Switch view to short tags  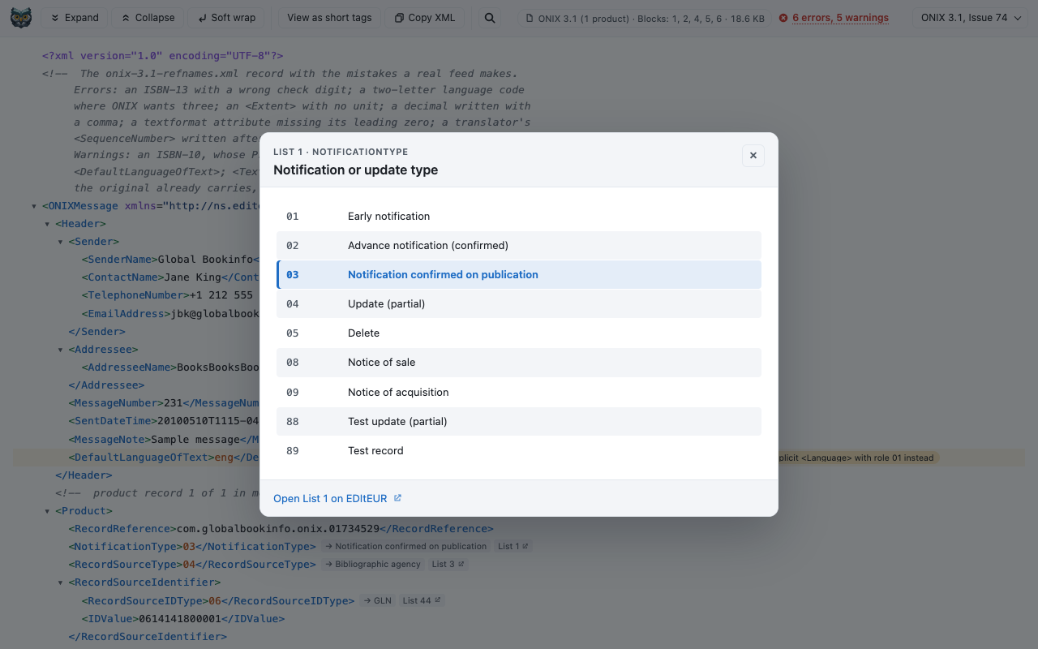point(329,18)
